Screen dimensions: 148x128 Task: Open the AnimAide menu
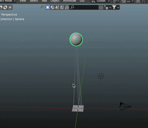[x=69, y=1]
